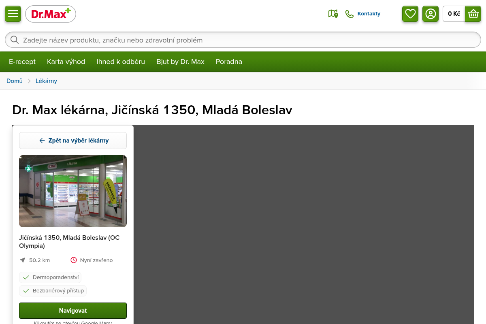The height and width of the screenshot is (324, 486).
Task: Click the Bezbariérový přístup service tag
Action: pos(53,291)
